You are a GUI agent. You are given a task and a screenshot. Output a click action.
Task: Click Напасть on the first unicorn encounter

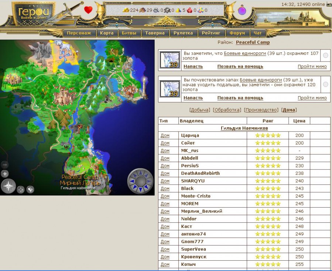pos(193,66)
